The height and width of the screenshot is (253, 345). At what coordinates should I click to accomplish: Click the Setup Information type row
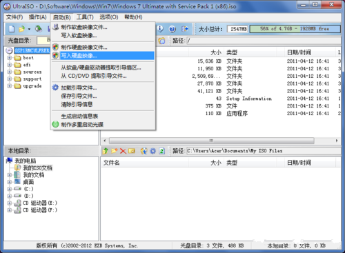249,99
